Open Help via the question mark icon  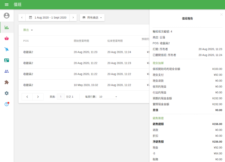tap(7, 104)
